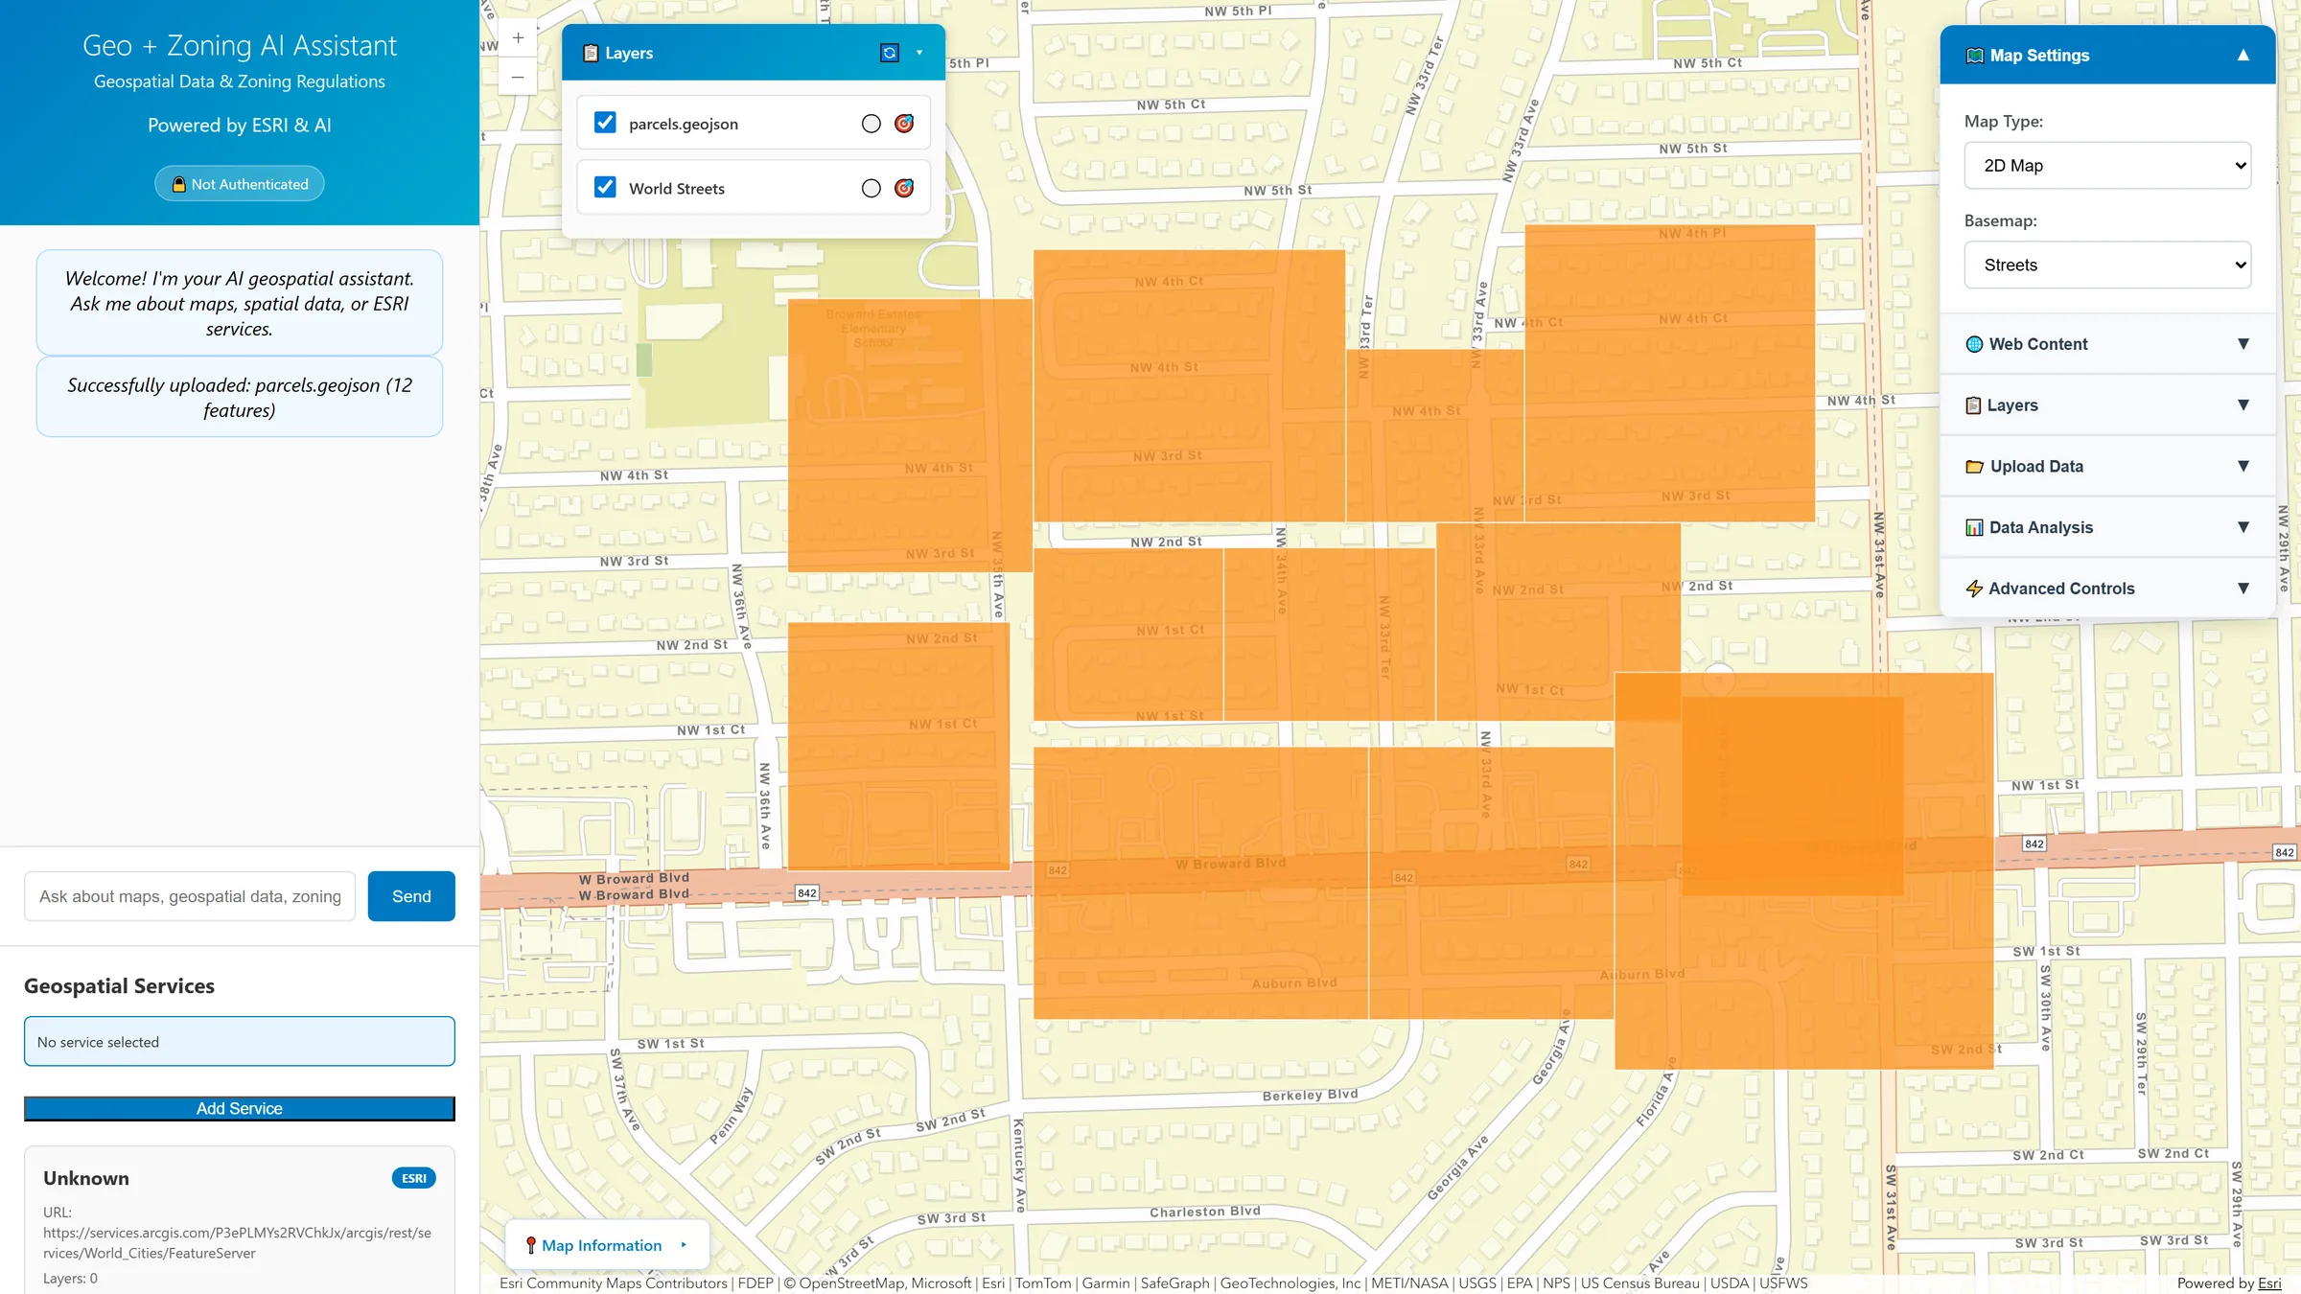Screen dimensions: 2301x1294
Task: Click the Add Service button
Action: pos(240,1109)
